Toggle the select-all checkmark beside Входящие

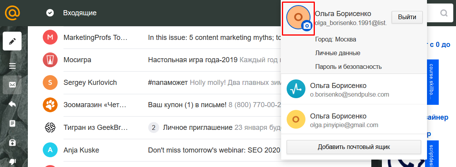(50, 13)
